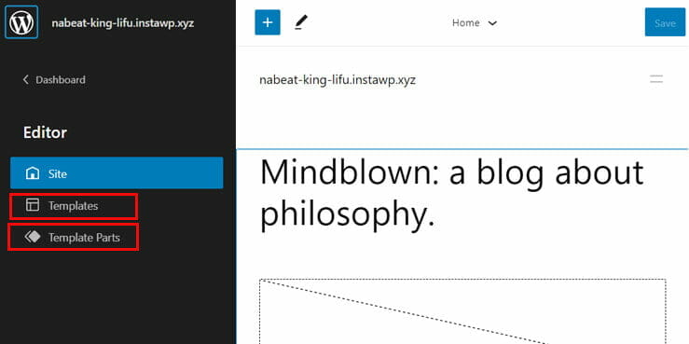Expand the chevron next to Home
Image resolution: width=689 pixels, height=344 pixels.
pos(492,23)
